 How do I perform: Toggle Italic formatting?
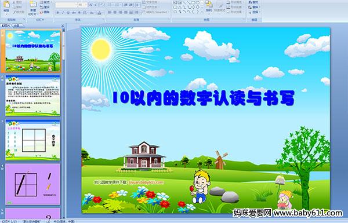[63, 13]
